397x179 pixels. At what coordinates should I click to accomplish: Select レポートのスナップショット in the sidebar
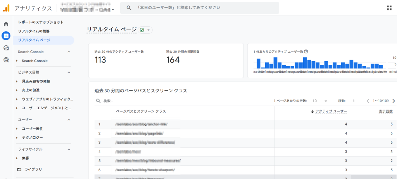point(41,22)
